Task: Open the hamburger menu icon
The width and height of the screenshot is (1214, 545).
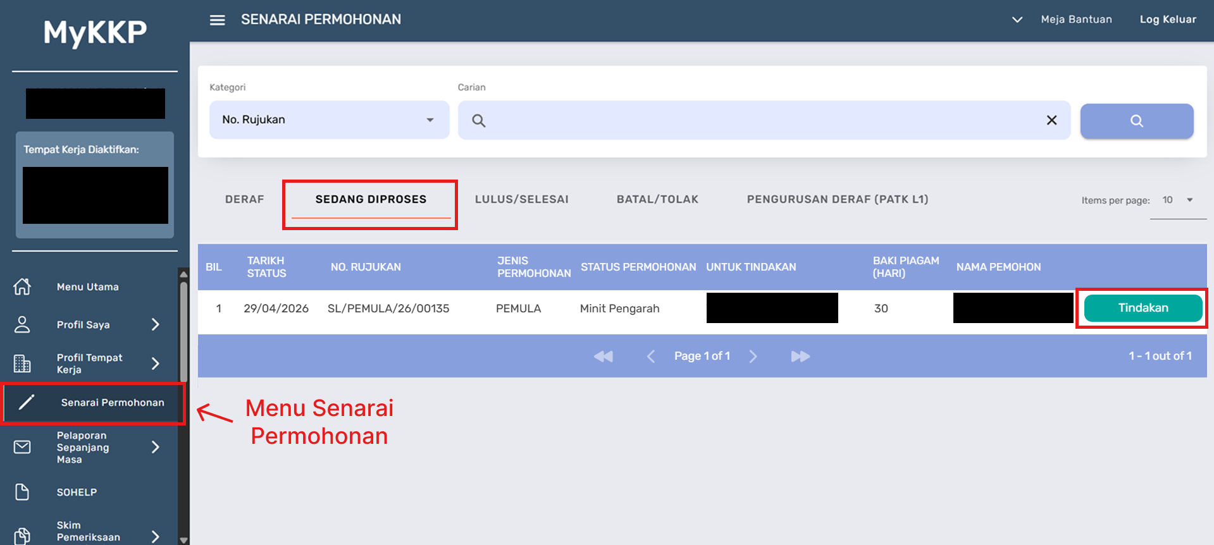Action: point(217,20)
